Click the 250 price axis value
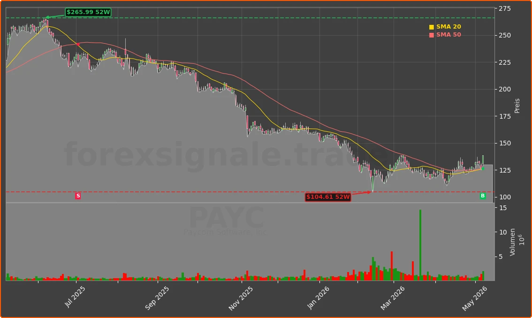The image size is (532, 318). (x=504, y=35)
